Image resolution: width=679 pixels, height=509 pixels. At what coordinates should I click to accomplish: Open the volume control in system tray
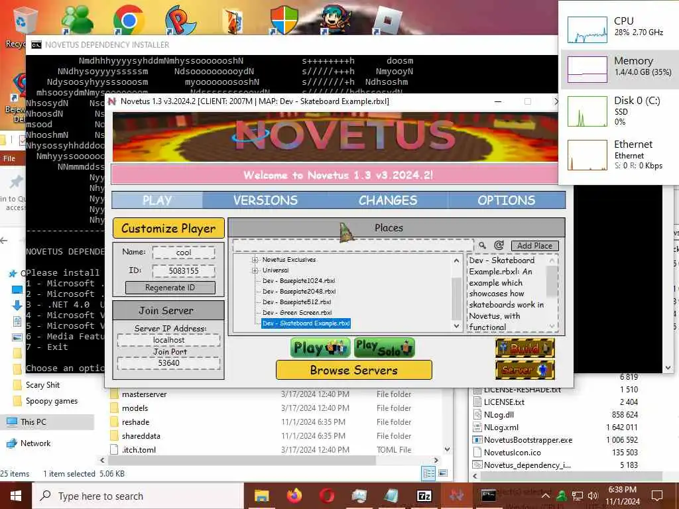click(593, 496)
